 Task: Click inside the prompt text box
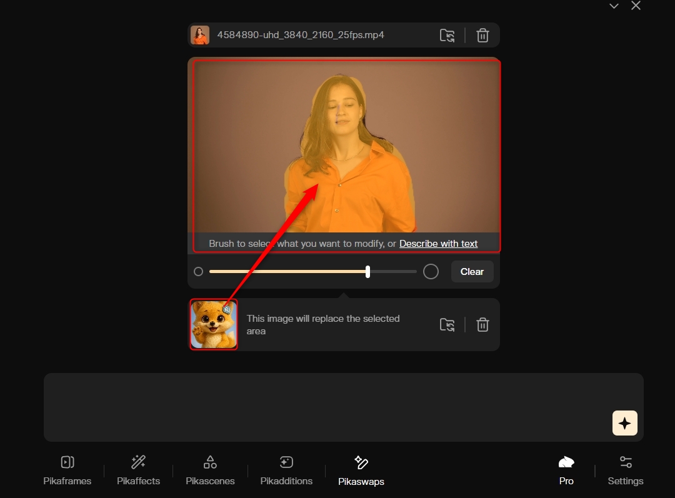(x=325, y=407)
